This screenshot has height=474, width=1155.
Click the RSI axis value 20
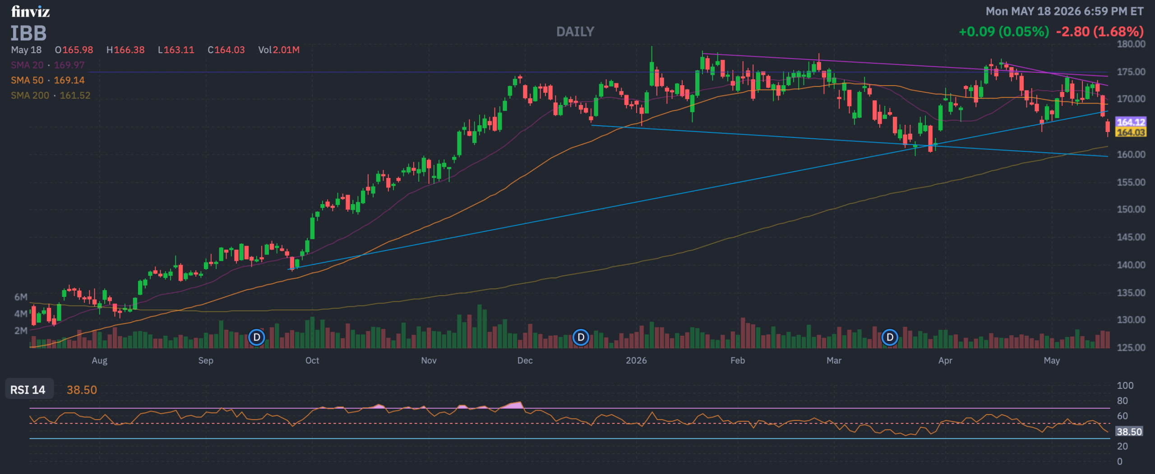pyautogui.click(x=1123, y=447)
